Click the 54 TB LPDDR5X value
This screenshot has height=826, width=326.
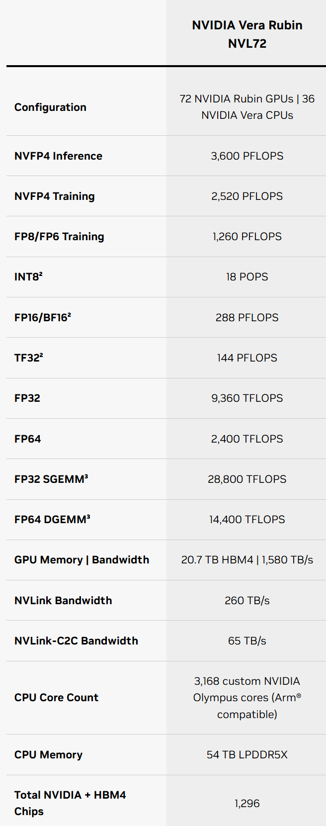pyautogui.click(x=247, y=754)
